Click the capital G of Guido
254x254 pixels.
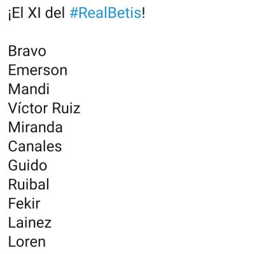(x=13, y=166)
